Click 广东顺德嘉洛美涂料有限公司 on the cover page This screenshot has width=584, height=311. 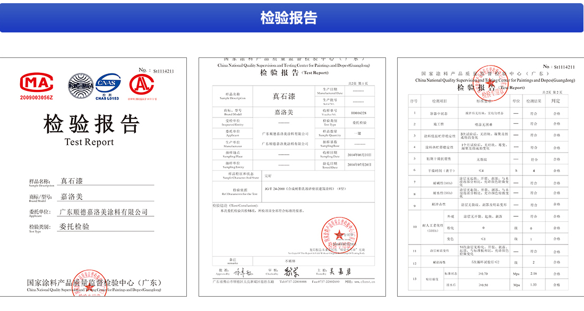click(104, 212)
